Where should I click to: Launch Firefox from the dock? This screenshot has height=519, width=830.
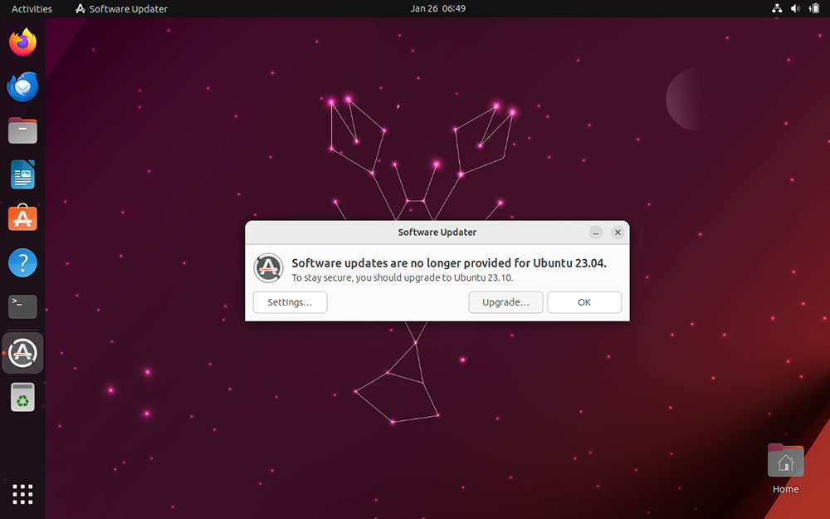(22, 42)
